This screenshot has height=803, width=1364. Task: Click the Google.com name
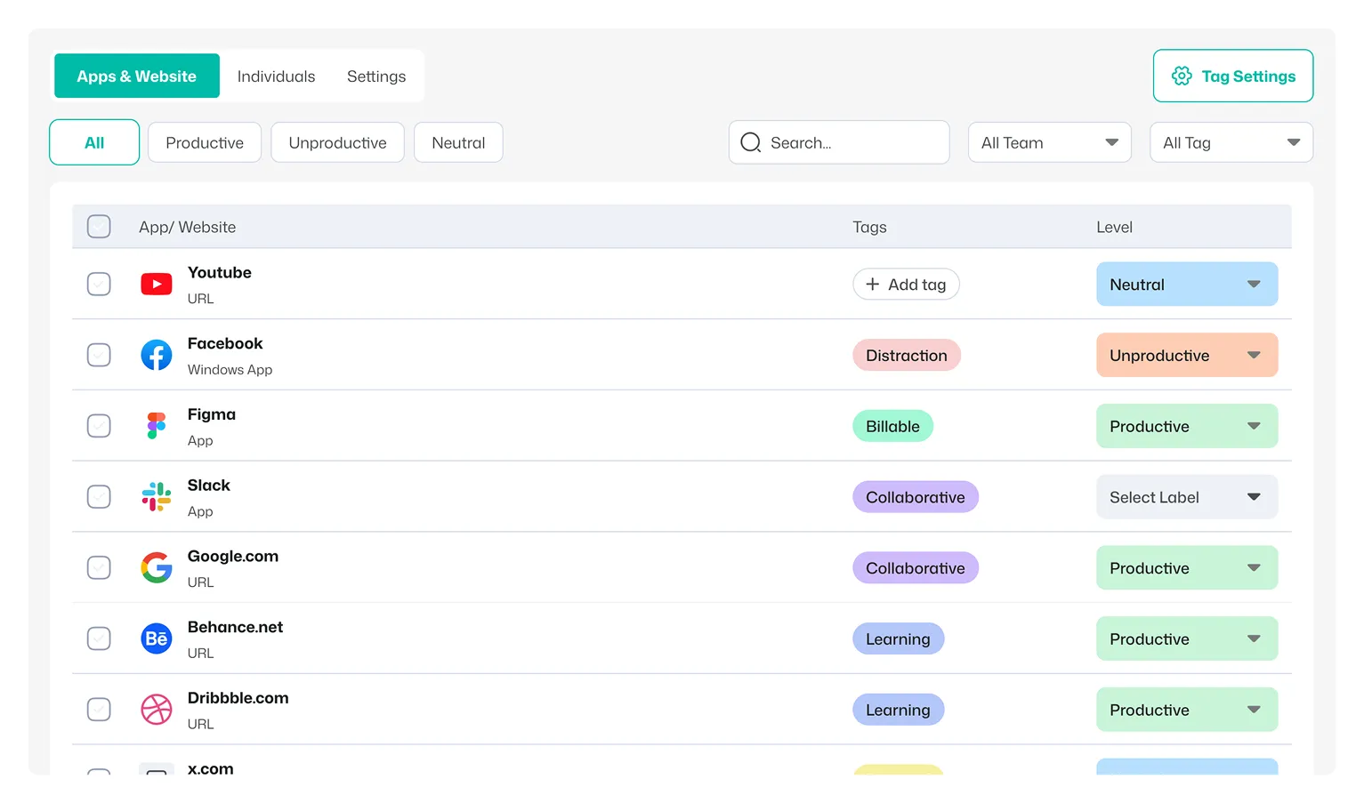point(233,556)
